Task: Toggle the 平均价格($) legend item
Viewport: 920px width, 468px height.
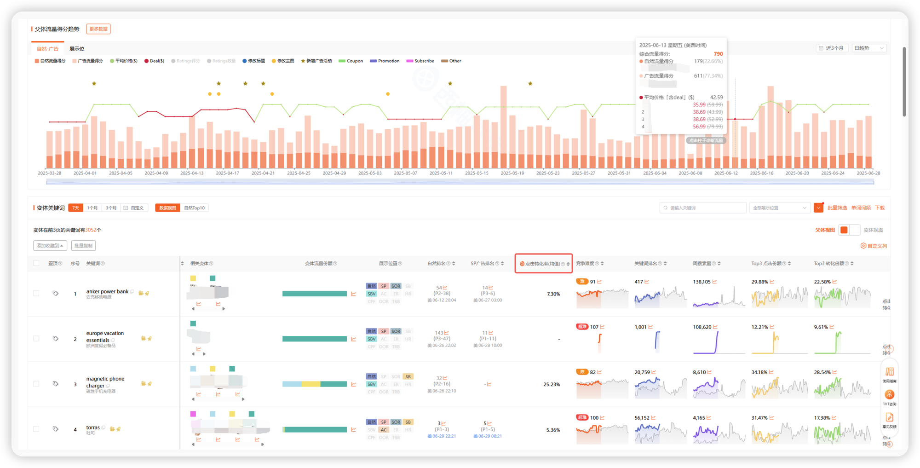Action: point(124,61)
